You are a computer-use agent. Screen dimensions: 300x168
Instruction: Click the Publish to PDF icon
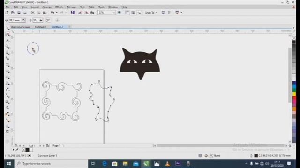(x=92, y=13)
